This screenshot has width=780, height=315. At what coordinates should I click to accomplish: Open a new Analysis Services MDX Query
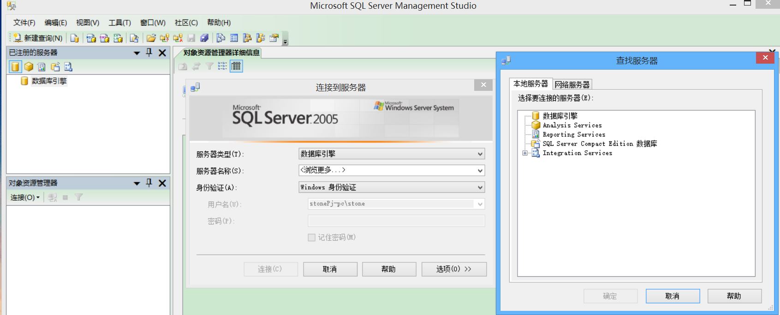coord(91,38)
